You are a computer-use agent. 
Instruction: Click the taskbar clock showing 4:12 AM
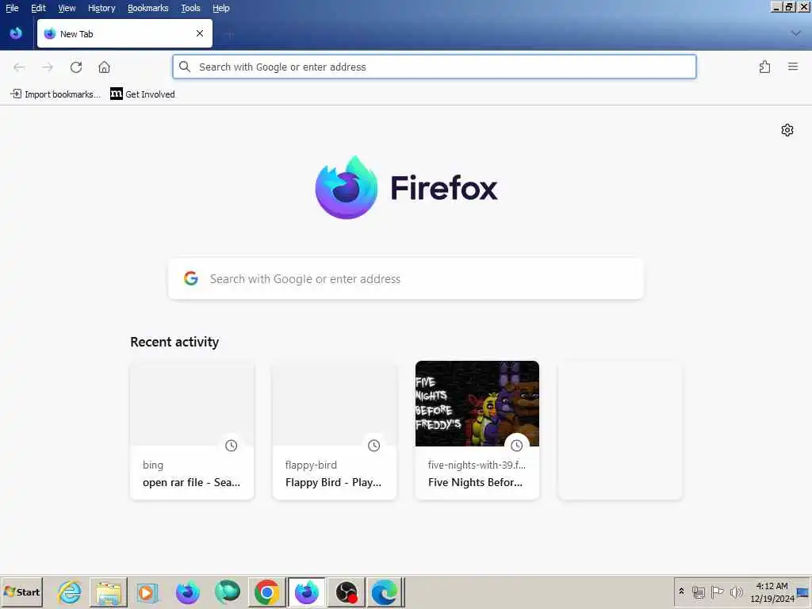(x=772, y=592)
